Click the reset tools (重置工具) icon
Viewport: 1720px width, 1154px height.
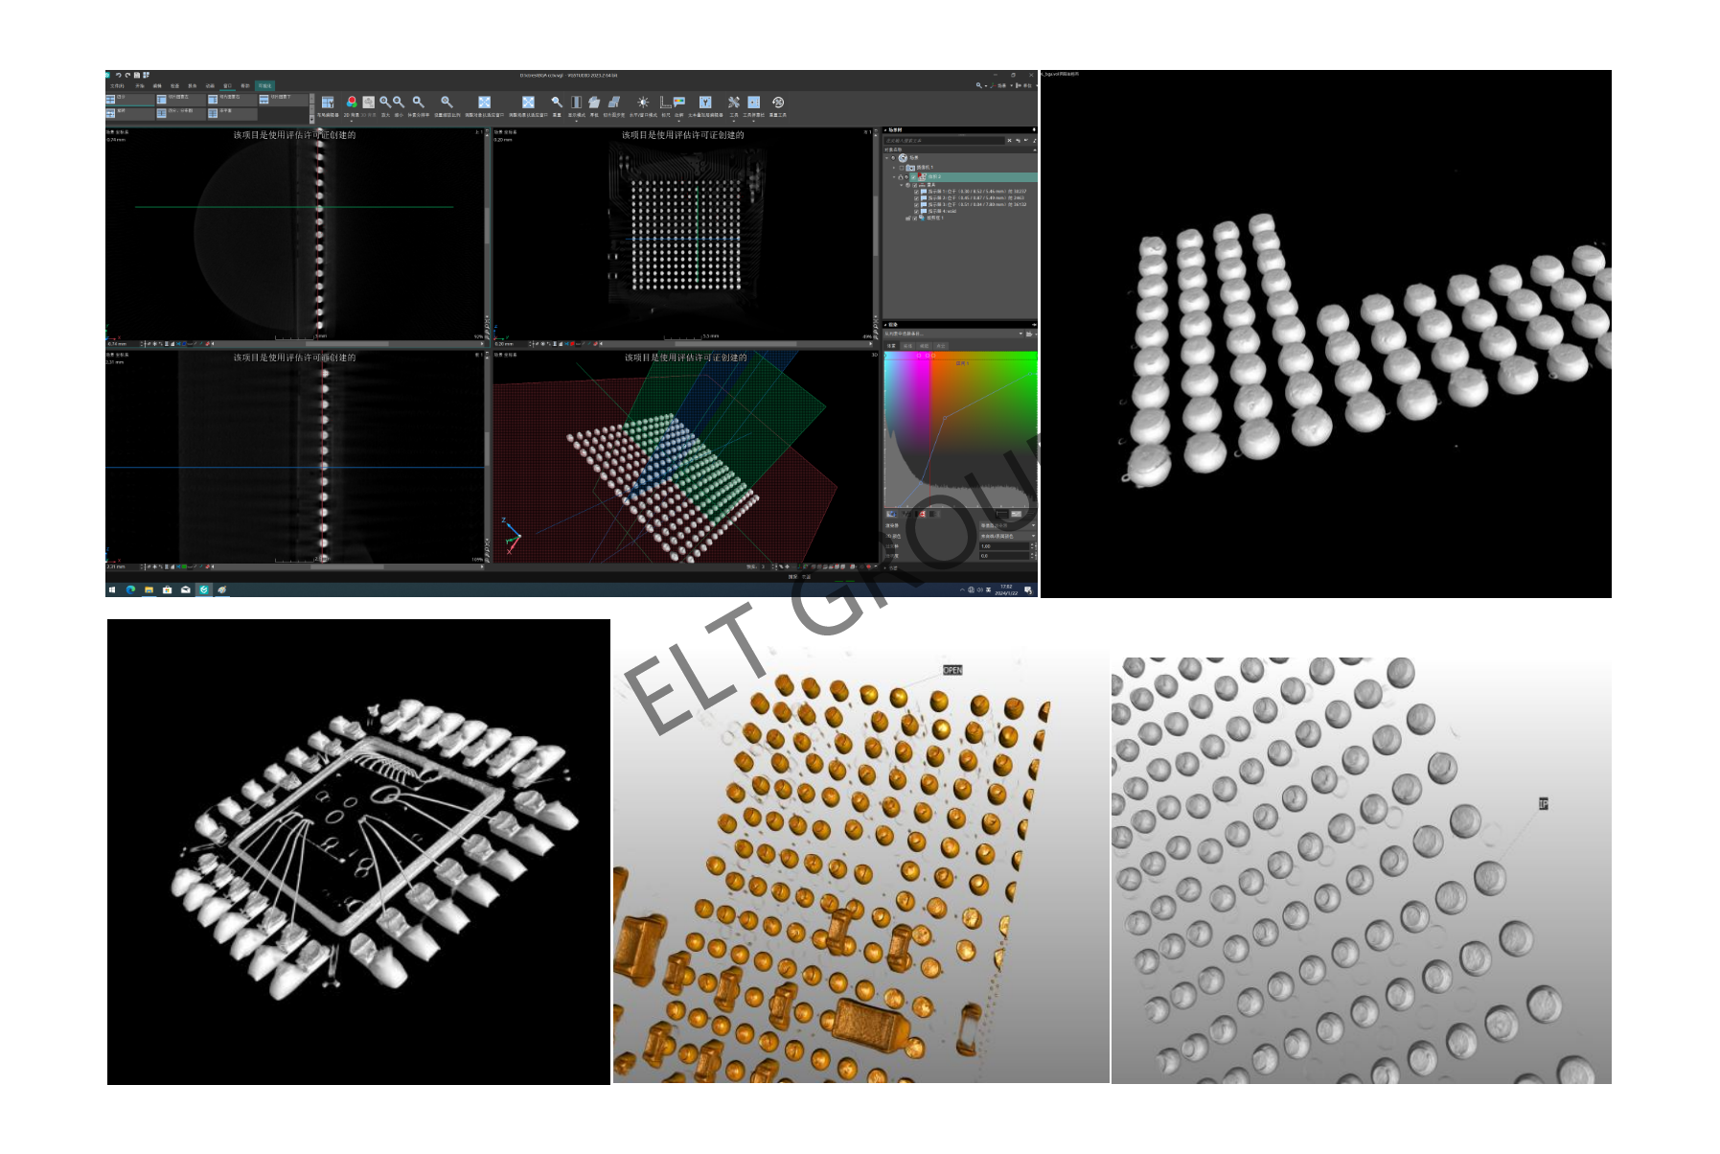[x=778, y=102]
